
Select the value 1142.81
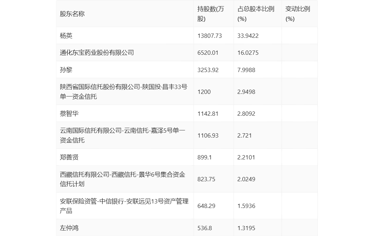pyautogui.click(x=208, y=113)
